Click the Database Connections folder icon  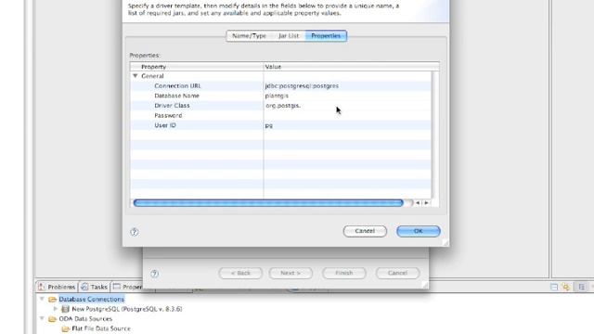(52, 299)
